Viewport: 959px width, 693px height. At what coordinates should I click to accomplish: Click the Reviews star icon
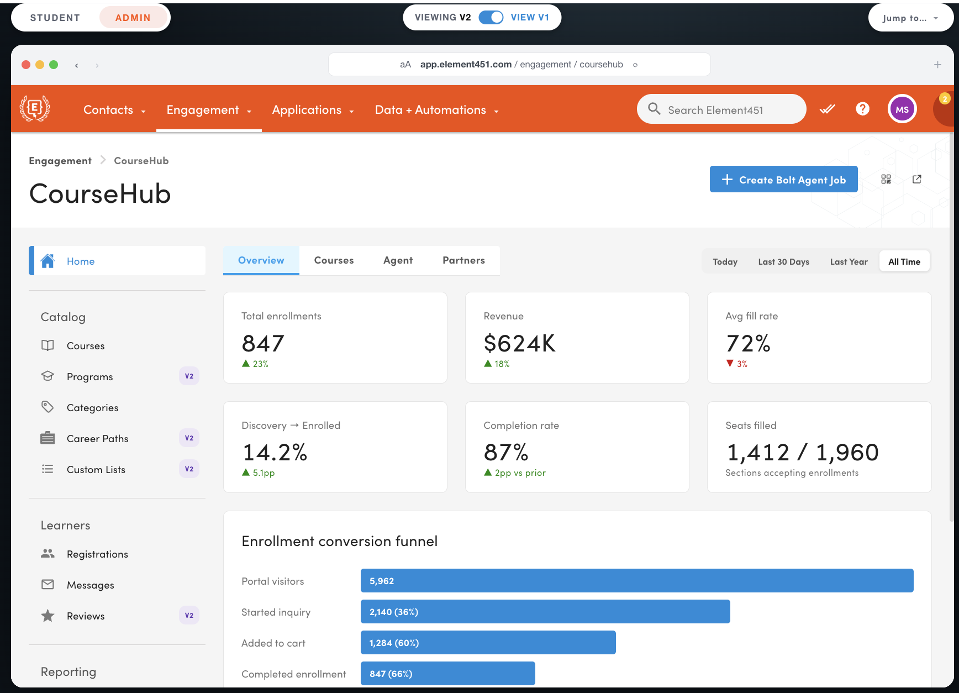(x=48, y=616)
